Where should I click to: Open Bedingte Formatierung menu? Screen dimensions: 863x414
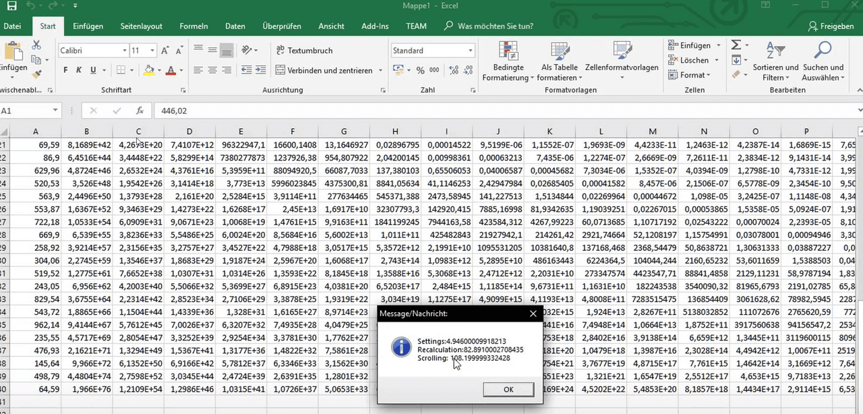tap(508, 61)
